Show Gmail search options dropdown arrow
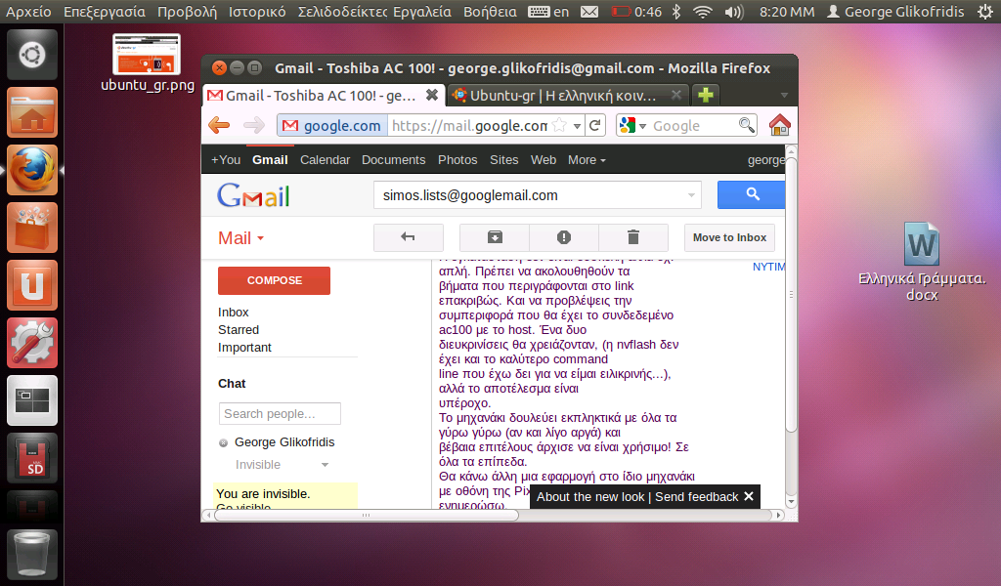 pyautogui.click(x=691, y=195)
